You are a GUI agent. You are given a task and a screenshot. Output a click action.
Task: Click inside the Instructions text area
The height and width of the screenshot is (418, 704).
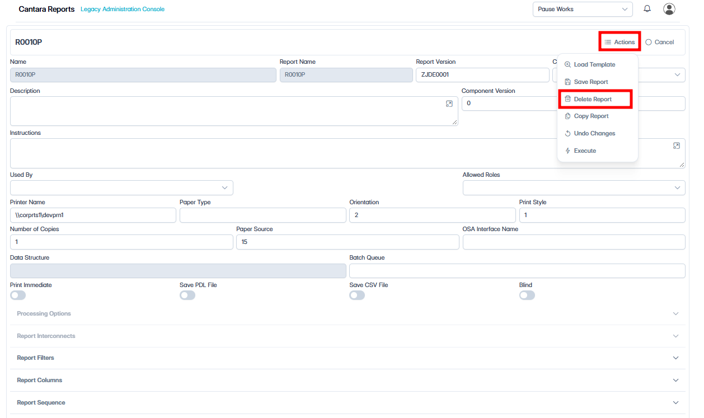[x=348, y=153]
